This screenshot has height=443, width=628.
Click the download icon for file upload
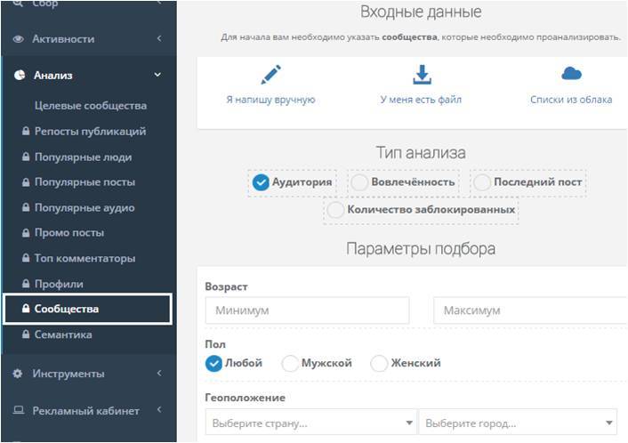[421, 75]
